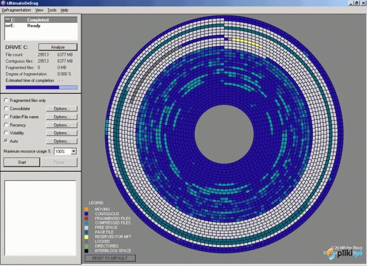The width and height of the screenshot is (367, 266).
Task: Open Options for Folder/File name
Action: [62, 117]
